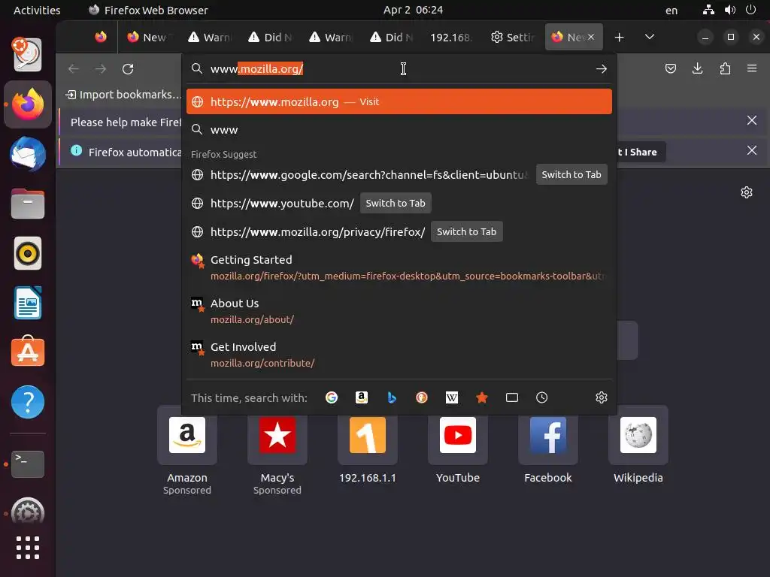
Task: Open LibreOffice Writer from the dock
Action: (28, 304)
